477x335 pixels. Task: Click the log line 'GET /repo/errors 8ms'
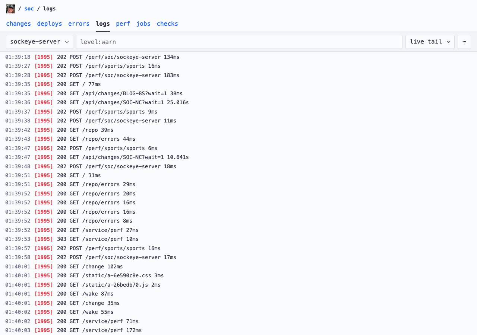point(238,221)
